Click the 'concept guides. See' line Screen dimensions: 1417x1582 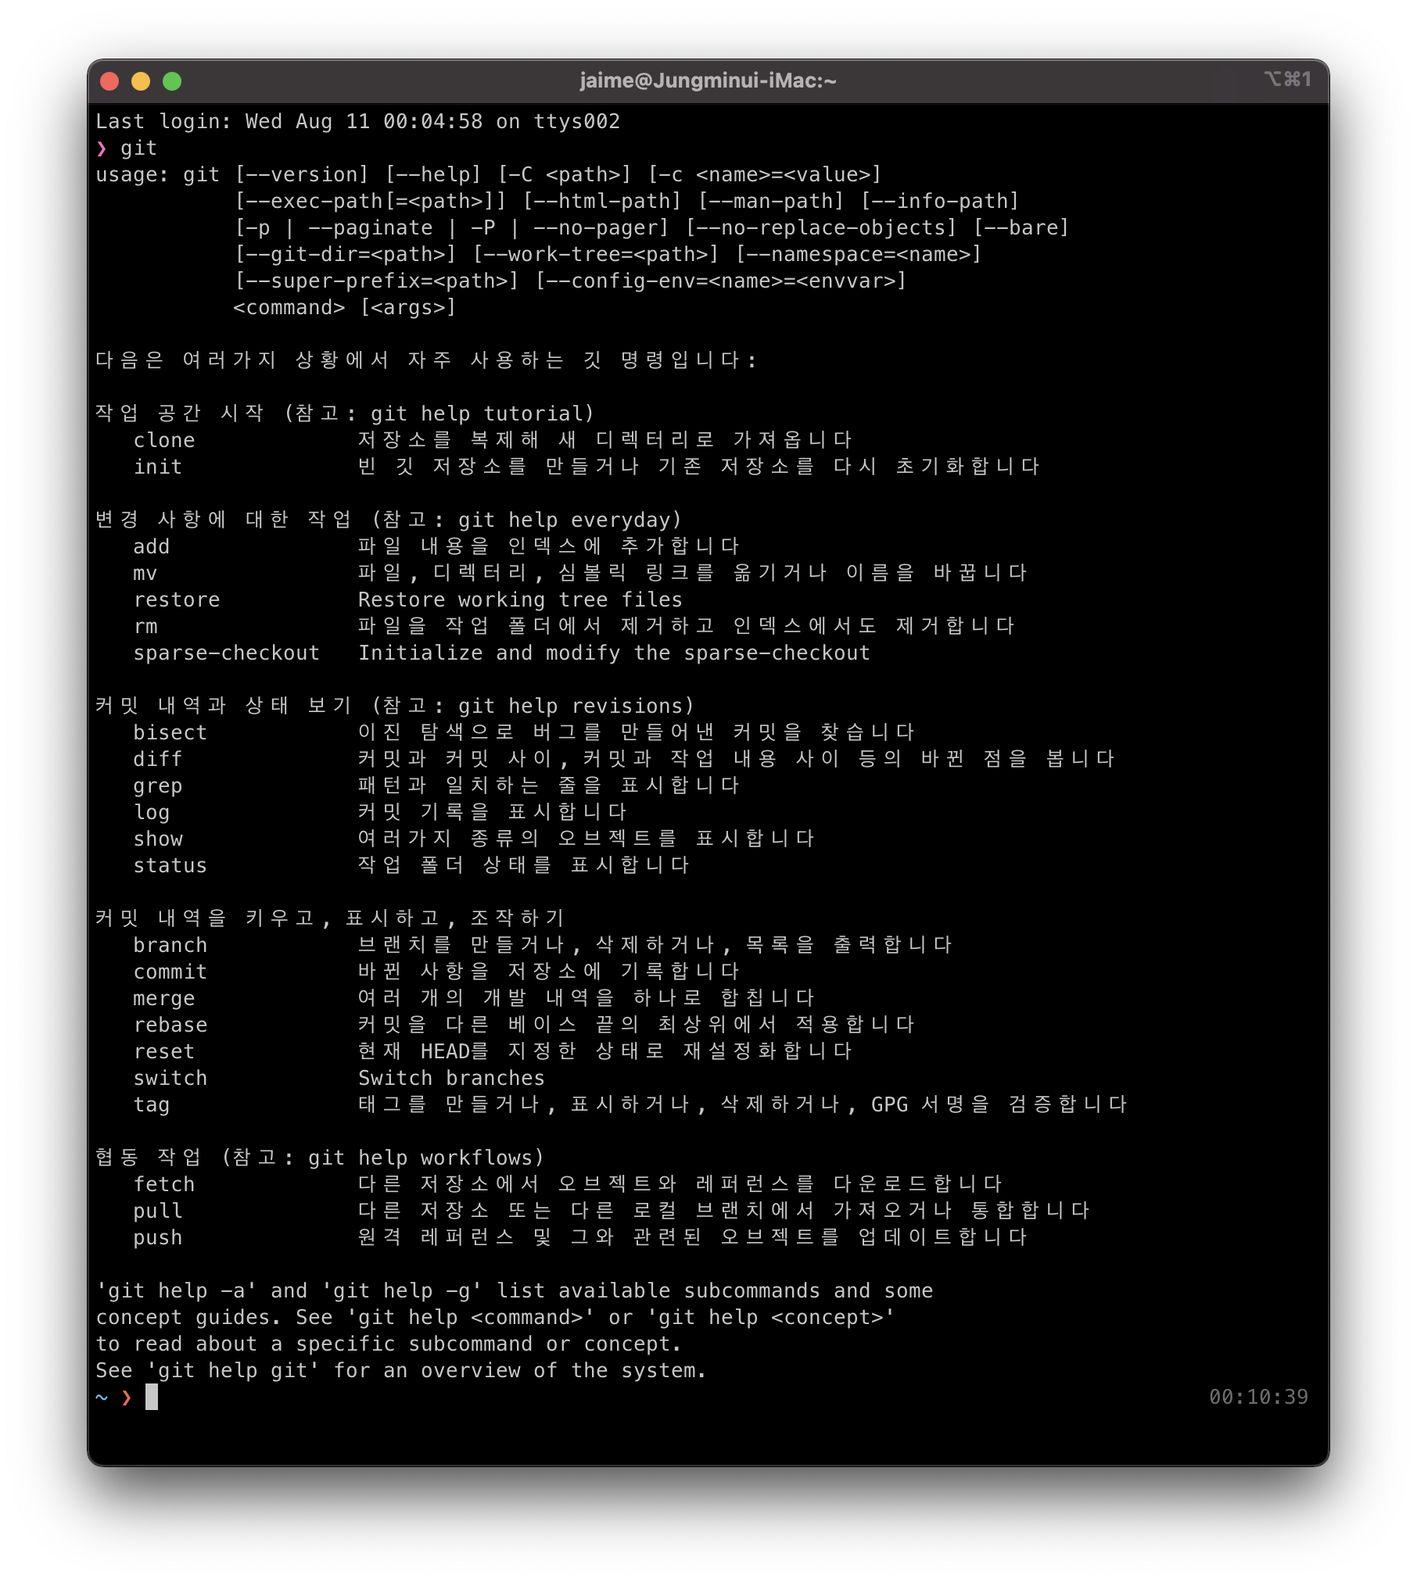495,1318
